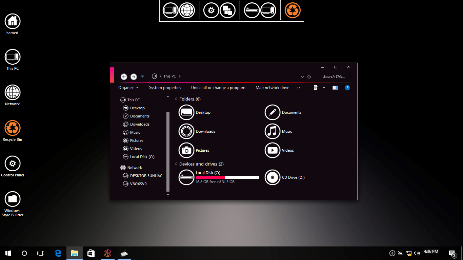This screenshot has width=463, height=260.
Task: Launch Microsoft Edge from the taskbar
Action: (58, 253)
